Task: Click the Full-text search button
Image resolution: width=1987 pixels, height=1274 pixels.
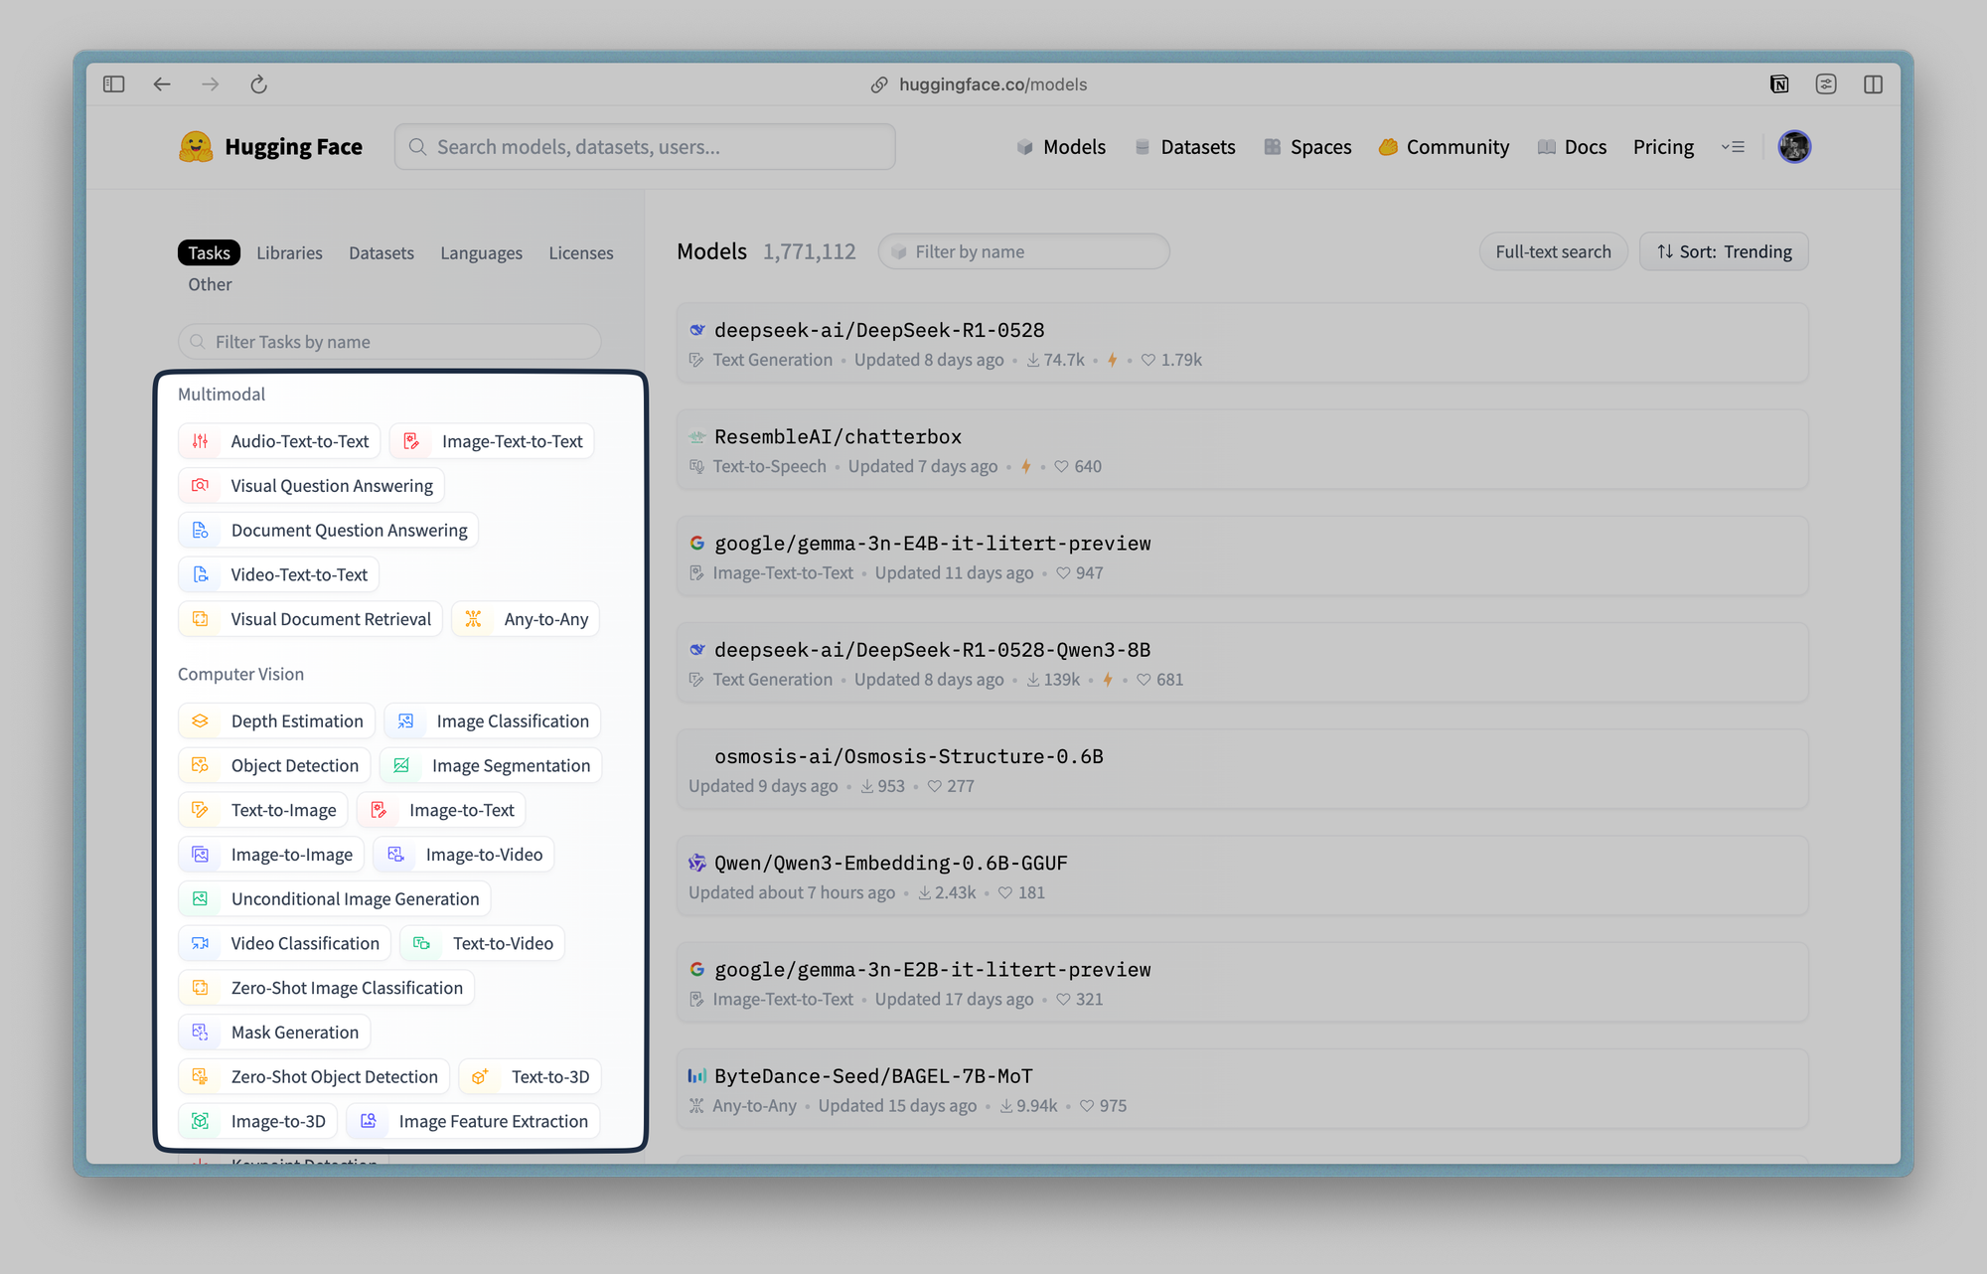Action: click(1553, 251)
